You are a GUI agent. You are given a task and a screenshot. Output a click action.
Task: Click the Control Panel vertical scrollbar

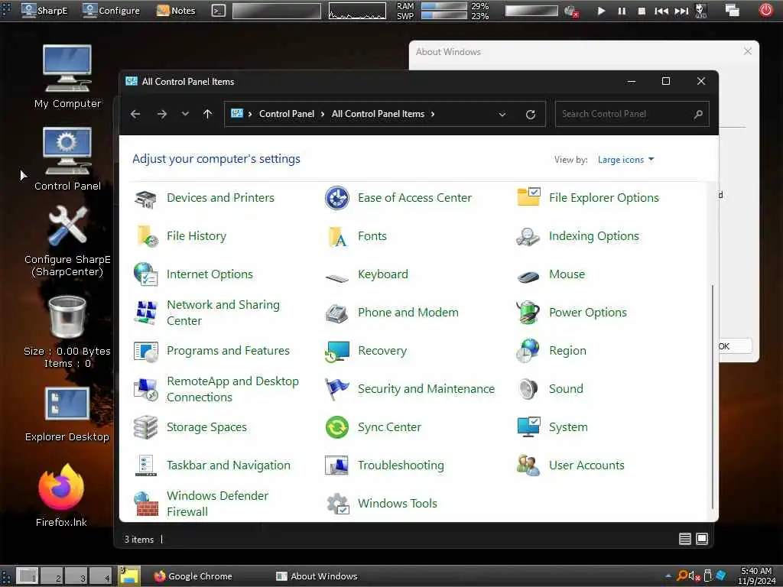pyautogui.click(x=713, y=397)
